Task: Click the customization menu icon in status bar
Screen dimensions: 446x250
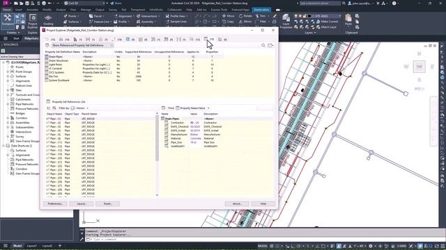Action: click(442, 246)
